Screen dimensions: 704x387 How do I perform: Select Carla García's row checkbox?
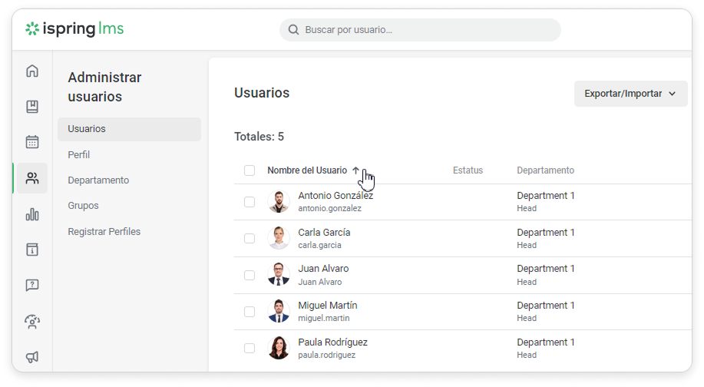click(x=250, y=239)
